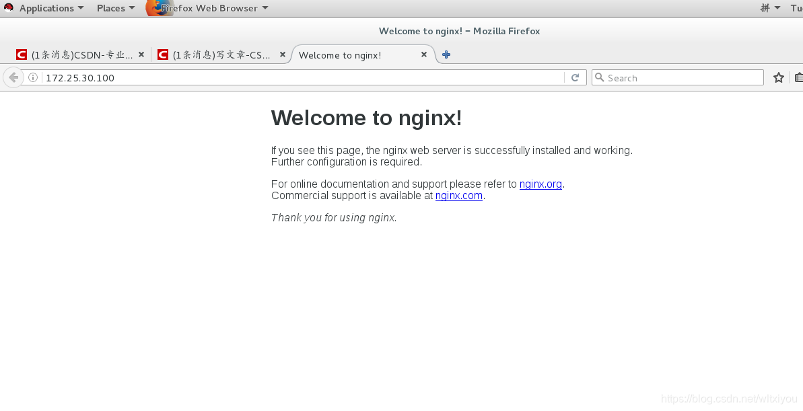Open the input method indicator menu
The width and height of the screenshot is (803, 411).
point(770,7)
